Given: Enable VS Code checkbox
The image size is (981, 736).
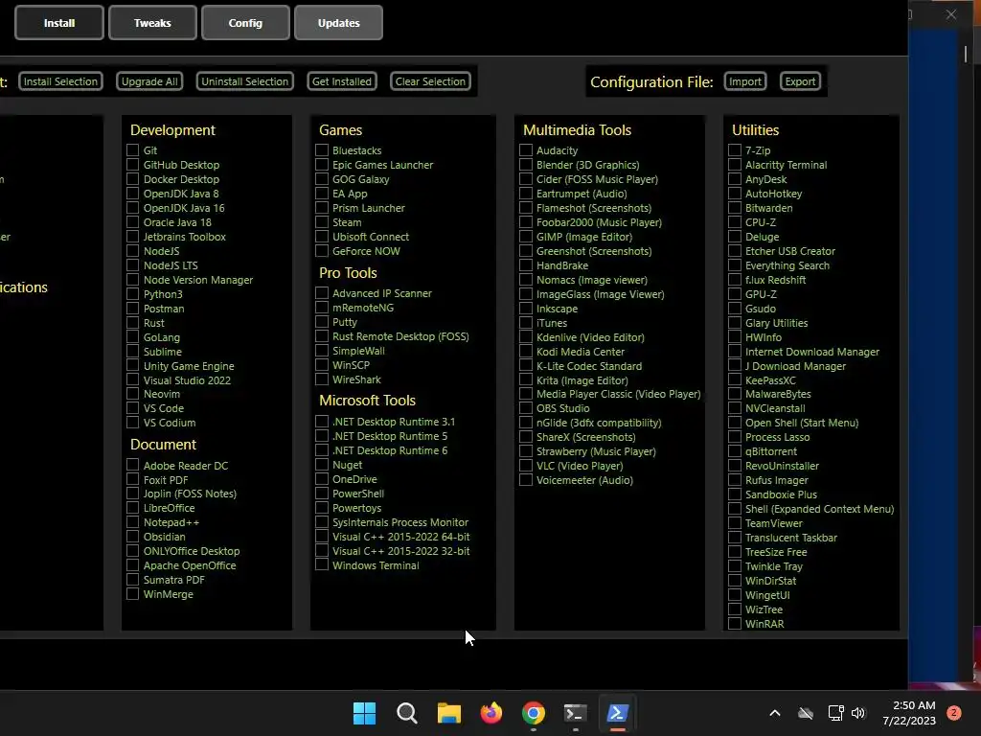Looking at the screenshot, I should [132, 408].
